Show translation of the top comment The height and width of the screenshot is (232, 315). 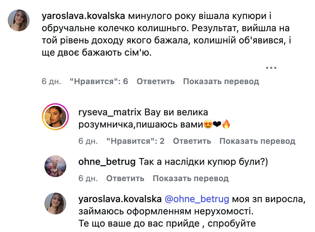[x=221, y=81]
